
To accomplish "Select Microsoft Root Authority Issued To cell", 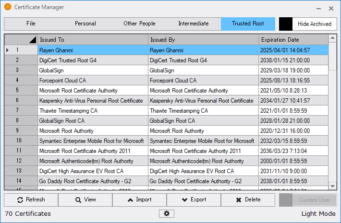I will tap(93, 131).
